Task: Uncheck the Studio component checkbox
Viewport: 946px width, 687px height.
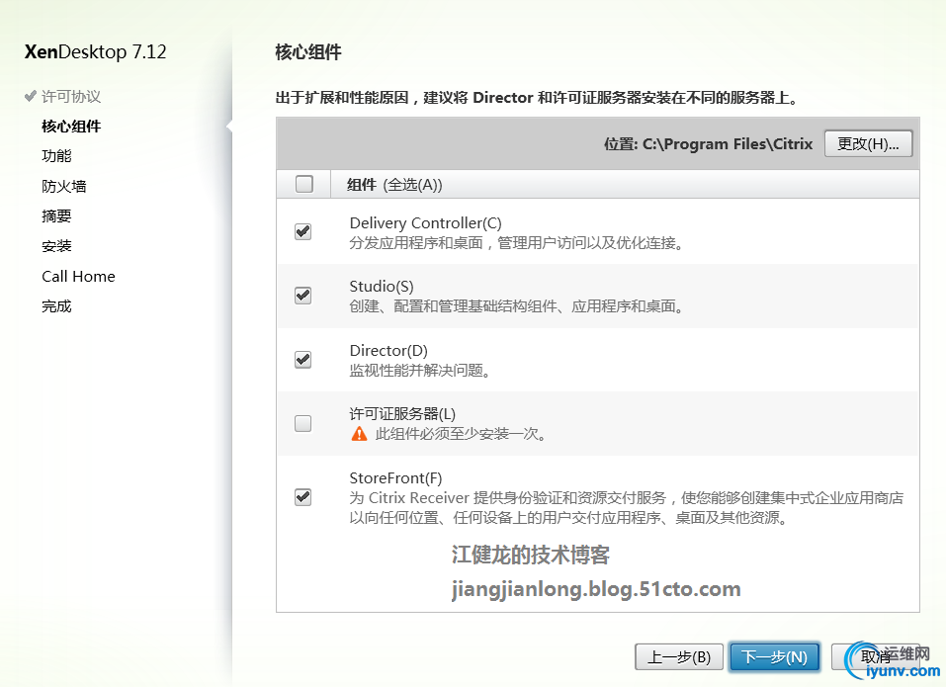Action: (x=302, y=296)
